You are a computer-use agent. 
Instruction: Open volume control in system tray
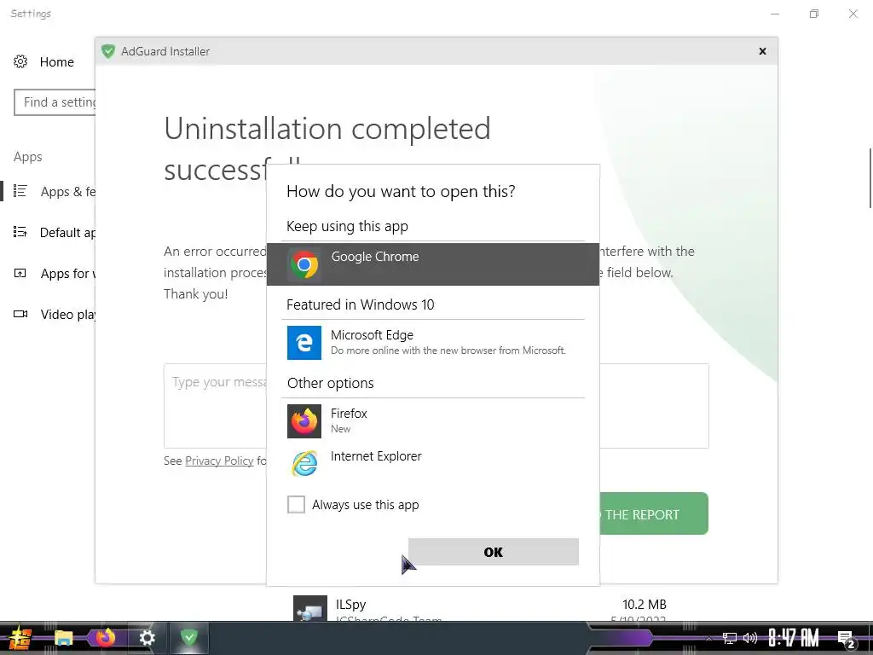point(750,638)
